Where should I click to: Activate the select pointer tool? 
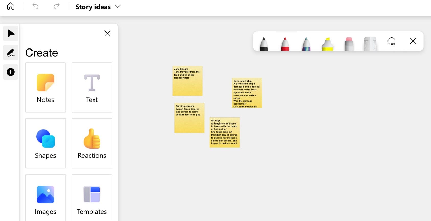[11, 33]
